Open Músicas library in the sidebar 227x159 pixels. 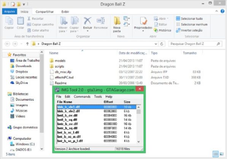click(x=19, y=111)
